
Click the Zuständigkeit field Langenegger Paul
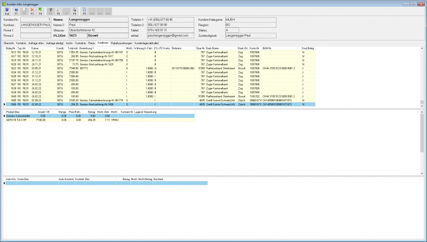pos(250,35)
